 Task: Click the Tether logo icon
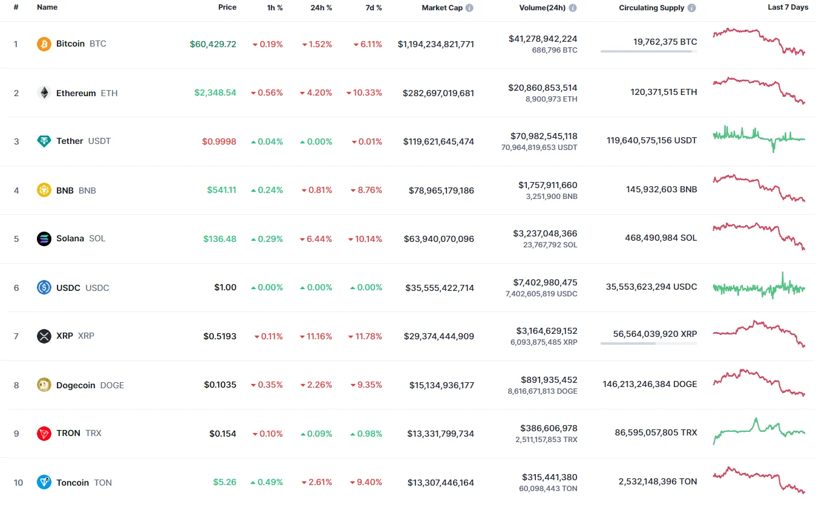tap(44, 142)
